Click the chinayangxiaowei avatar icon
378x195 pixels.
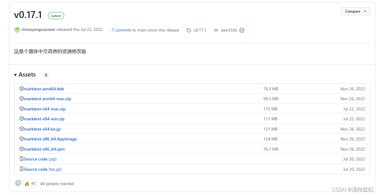pyautogui.click(x=17, y=30)
